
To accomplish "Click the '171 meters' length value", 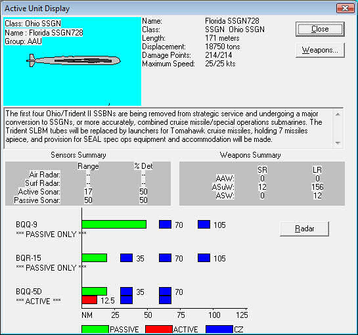I will (222, 38).
